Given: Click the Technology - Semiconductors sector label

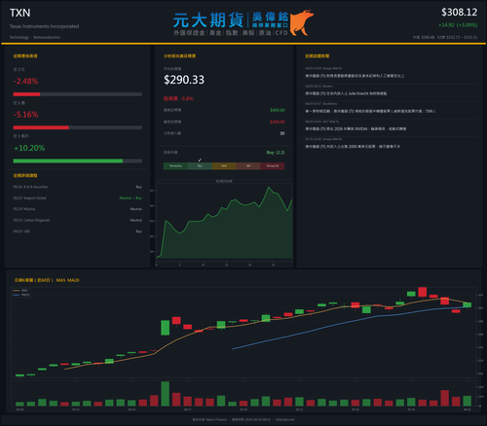Looking at the screenshot, I should (x=35, y=37).
